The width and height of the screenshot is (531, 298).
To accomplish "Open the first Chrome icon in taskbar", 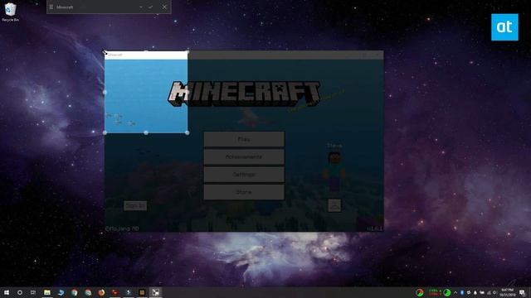I will [75, 292].
